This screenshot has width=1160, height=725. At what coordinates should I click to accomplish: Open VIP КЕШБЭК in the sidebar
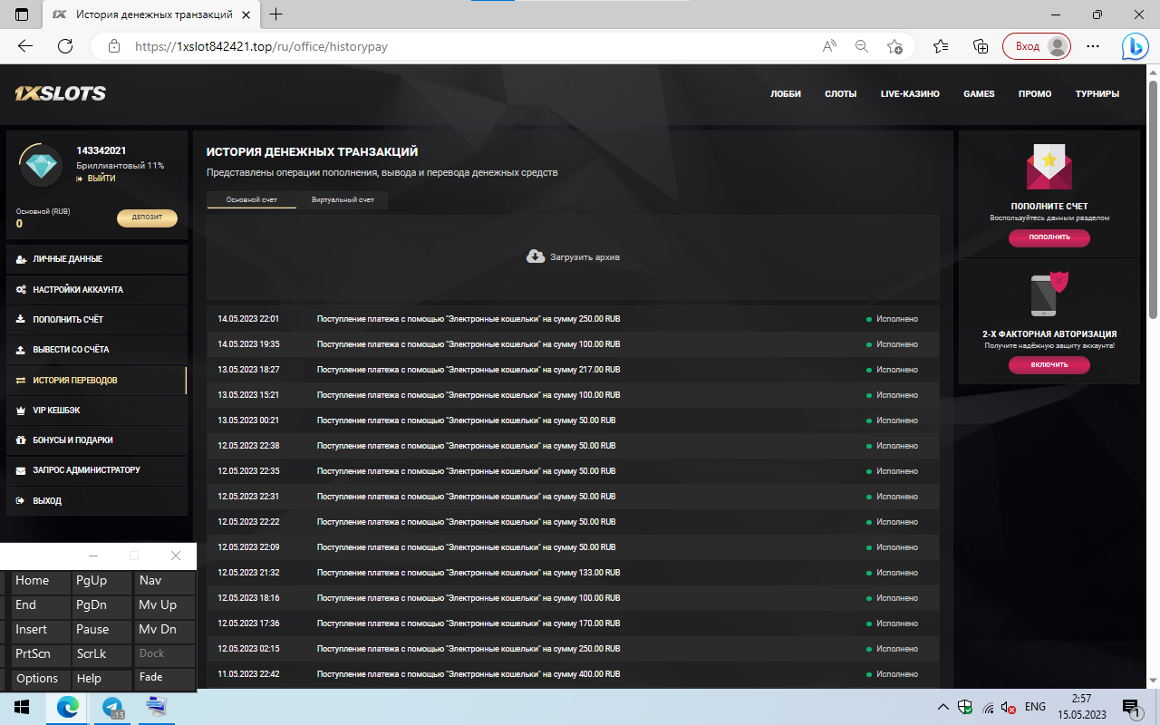97,411
